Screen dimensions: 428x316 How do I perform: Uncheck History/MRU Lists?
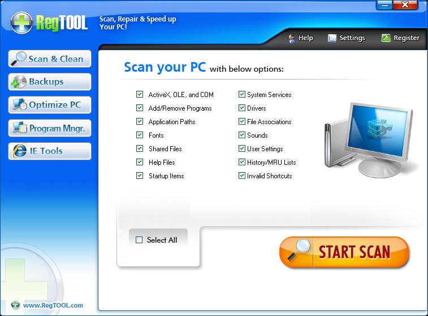[x=242, y=162]
